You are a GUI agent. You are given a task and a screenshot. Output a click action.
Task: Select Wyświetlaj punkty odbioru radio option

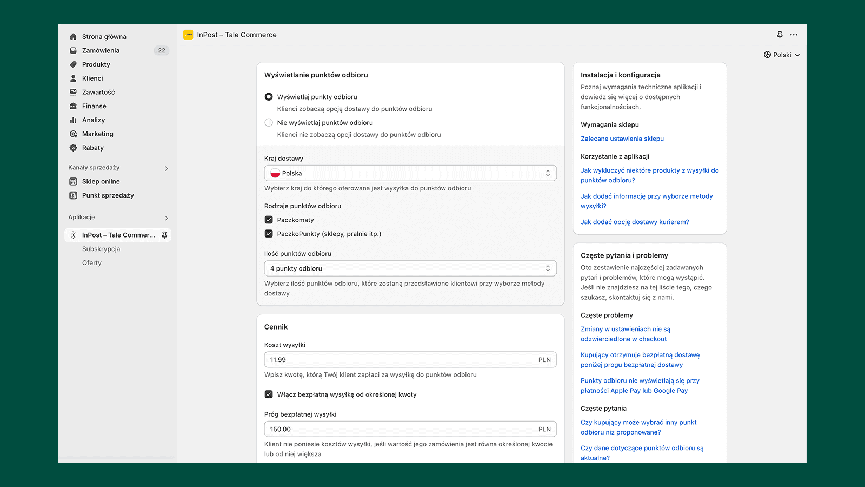click(269, 97)
